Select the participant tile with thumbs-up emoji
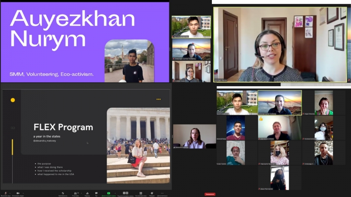The image size is (351, 197). [273, 128]
